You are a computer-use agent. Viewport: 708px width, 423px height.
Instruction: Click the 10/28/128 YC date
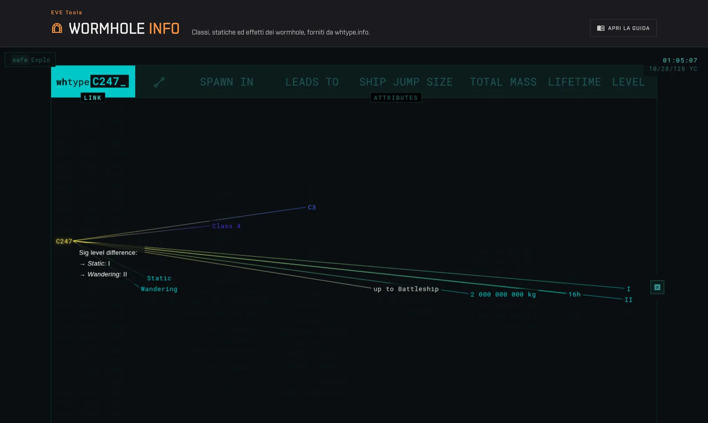(x=673, y=69)
